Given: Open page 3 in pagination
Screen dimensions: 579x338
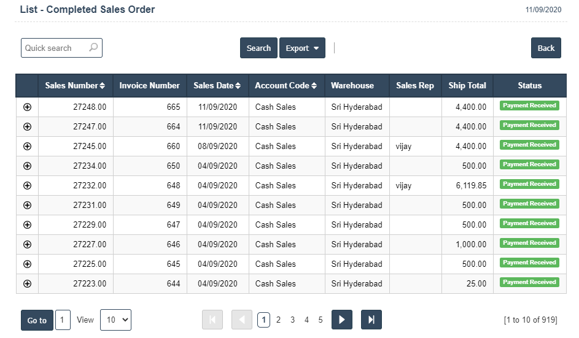Looking at the screenshot, I should coord(292,320).
